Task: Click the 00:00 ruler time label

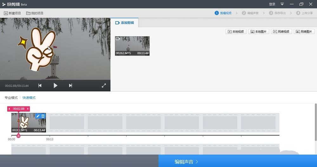Action: [x=11, y=139]
